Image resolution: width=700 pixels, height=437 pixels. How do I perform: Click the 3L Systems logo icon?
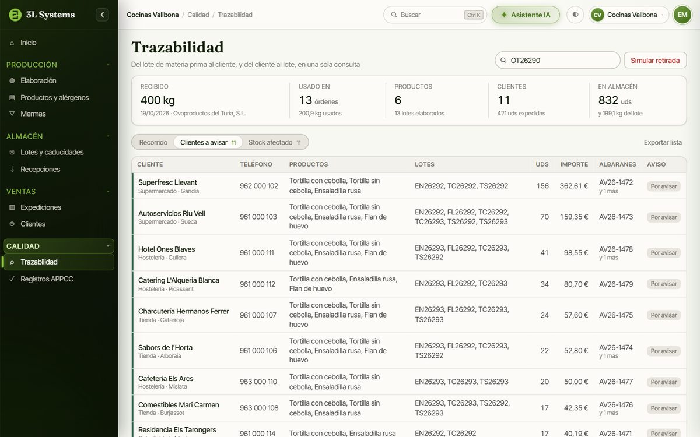click(x=15, y=15)
